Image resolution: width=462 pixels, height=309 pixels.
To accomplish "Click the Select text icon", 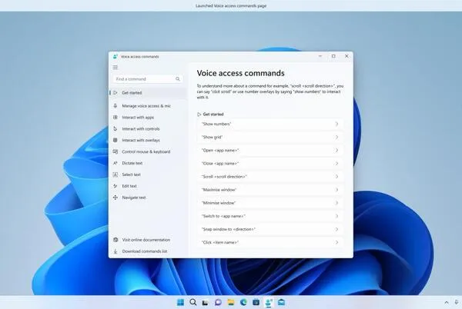I will tap(115, 174).
